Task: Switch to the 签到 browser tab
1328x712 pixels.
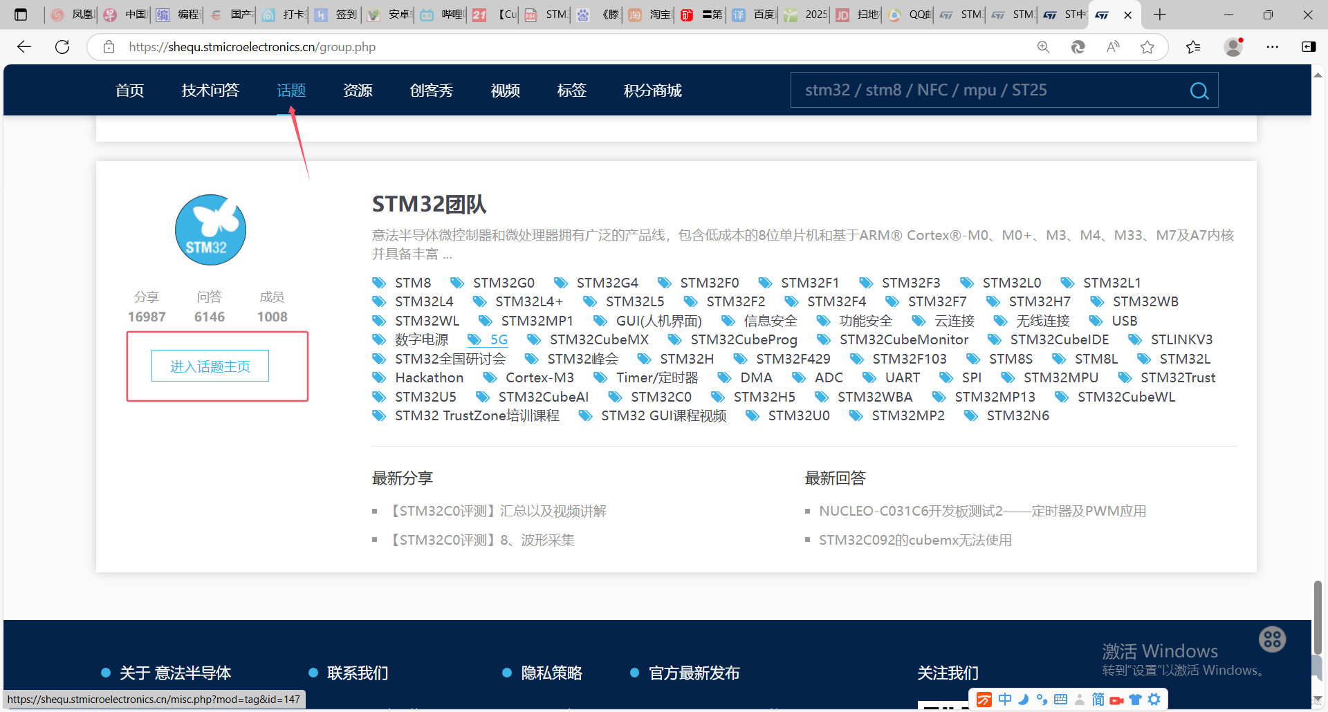Action: [x=335, y=15]
